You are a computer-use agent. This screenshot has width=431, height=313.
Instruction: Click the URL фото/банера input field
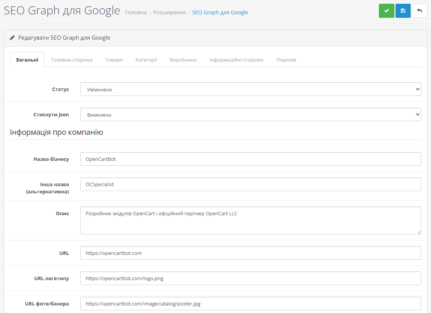point(251,304)
